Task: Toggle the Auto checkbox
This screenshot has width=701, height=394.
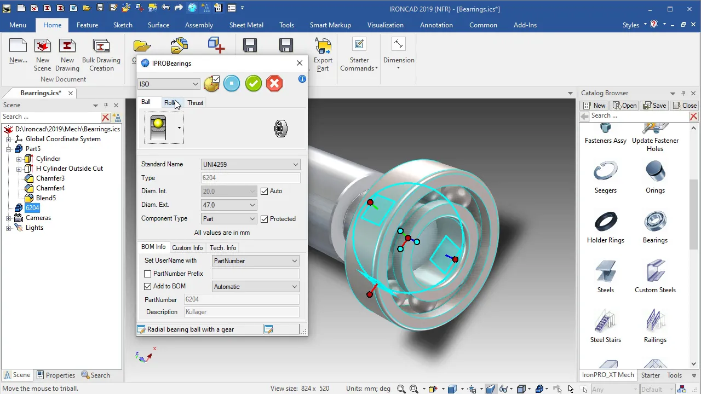Action: point(265,191)
